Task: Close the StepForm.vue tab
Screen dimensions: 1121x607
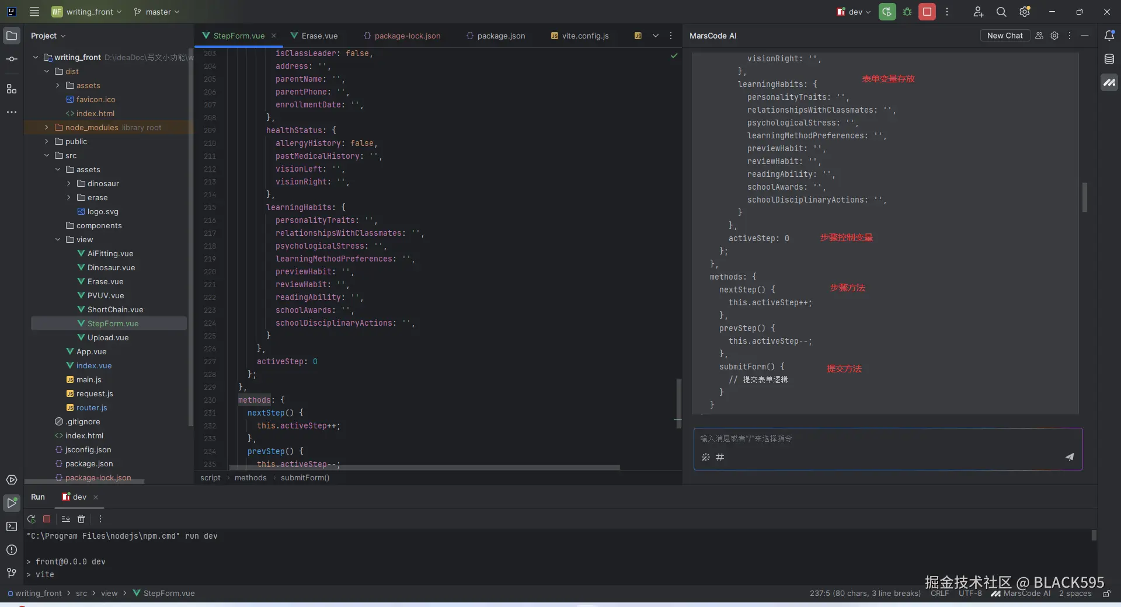Action: tap(274, 36)
